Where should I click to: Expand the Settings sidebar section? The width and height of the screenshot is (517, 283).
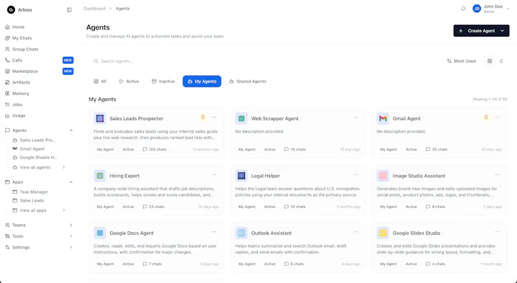pyautogui.click(x=71, y=247)
